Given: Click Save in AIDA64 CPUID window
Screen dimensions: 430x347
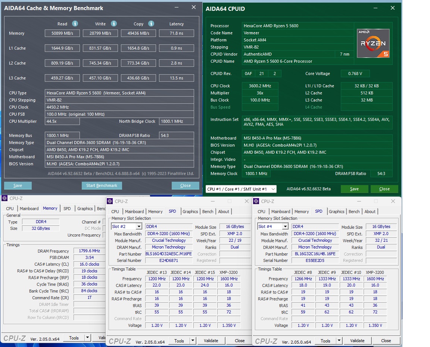Looking at the screenshot, I should 354,189.
